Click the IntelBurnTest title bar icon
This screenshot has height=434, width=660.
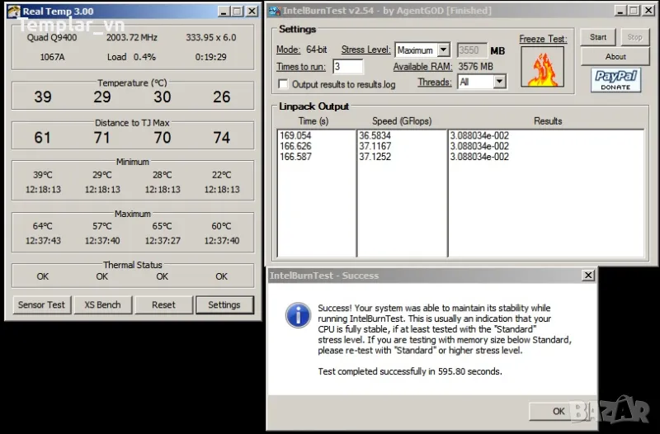[x=274, y=11]
